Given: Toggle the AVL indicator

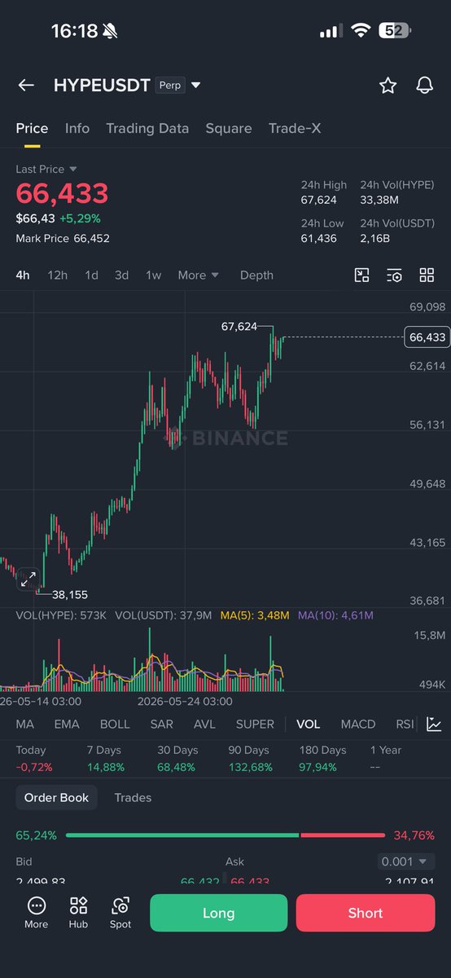Looking at the screenshot, I should click(205, 724).
